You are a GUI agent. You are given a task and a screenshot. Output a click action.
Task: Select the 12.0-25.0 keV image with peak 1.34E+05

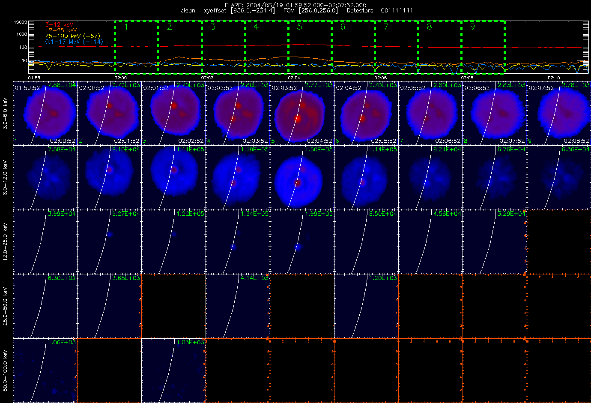pyautogui.click(x=238, y=241)
